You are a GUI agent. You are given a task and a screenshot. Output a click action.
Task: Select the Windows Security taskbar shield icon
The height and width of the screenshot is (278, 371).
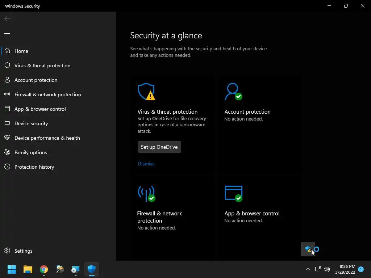click(x=92, y=269)
